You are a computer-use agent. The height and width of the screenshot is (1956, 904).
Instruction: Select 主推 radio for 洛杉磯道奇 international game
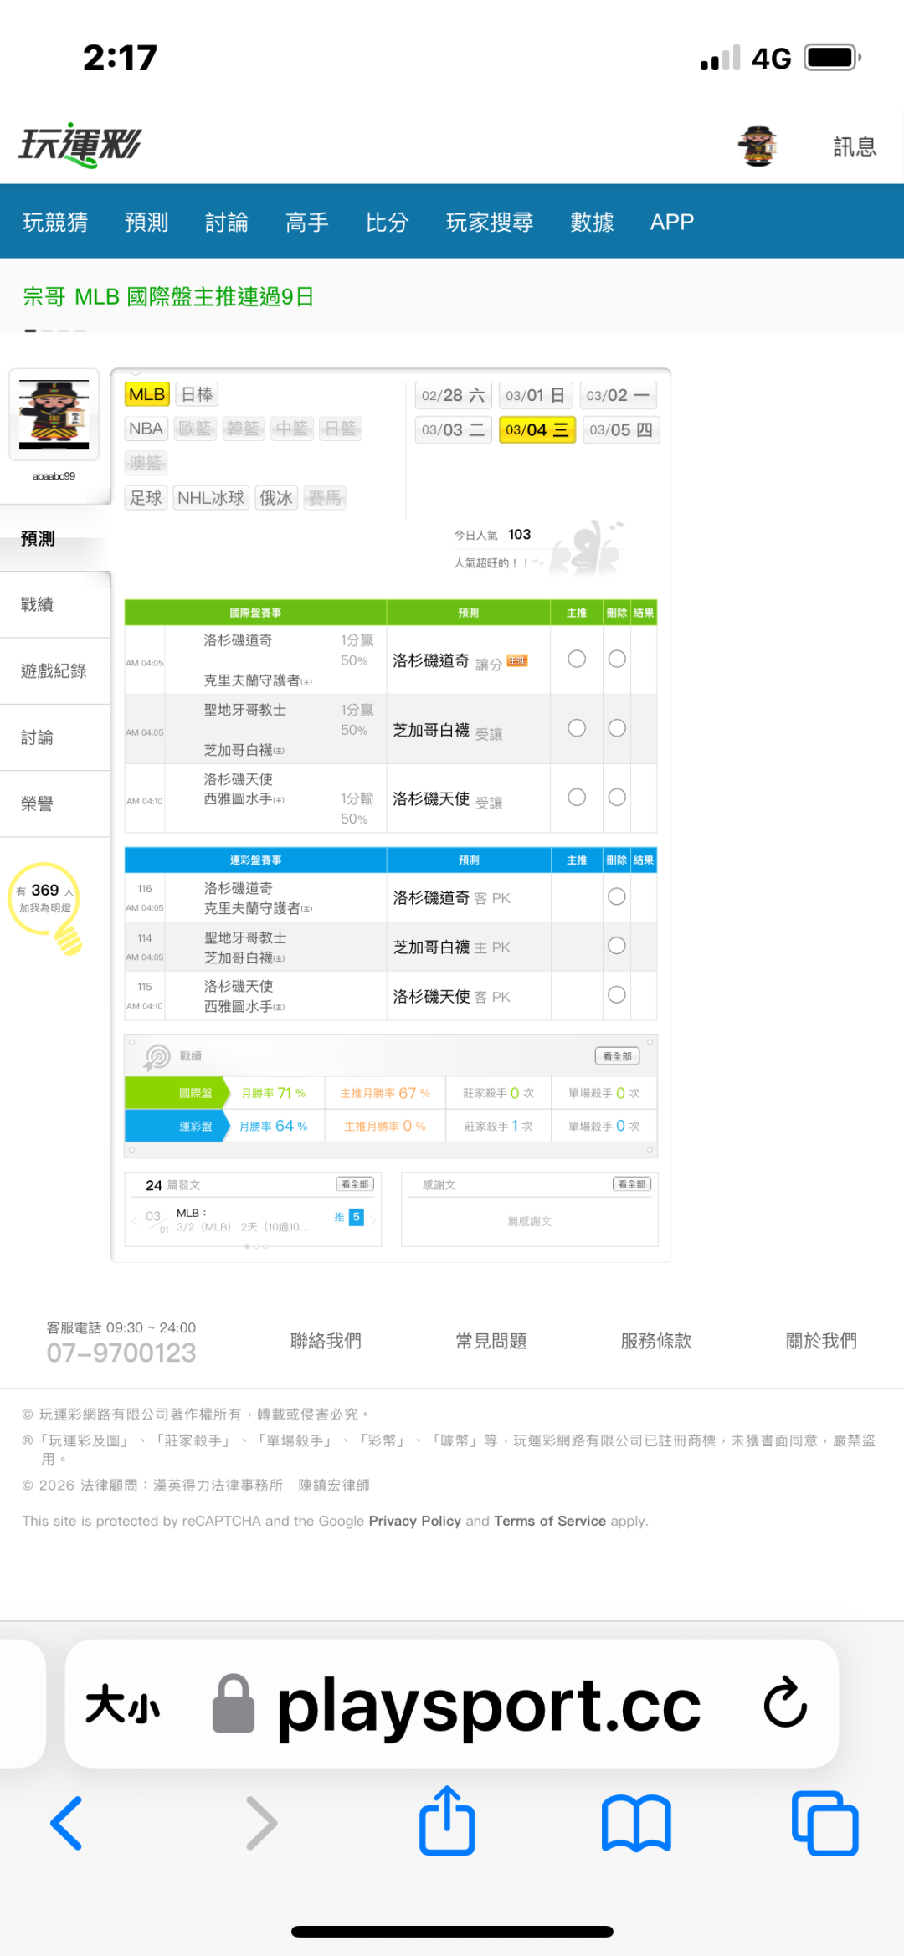click(x=577, y=660)
